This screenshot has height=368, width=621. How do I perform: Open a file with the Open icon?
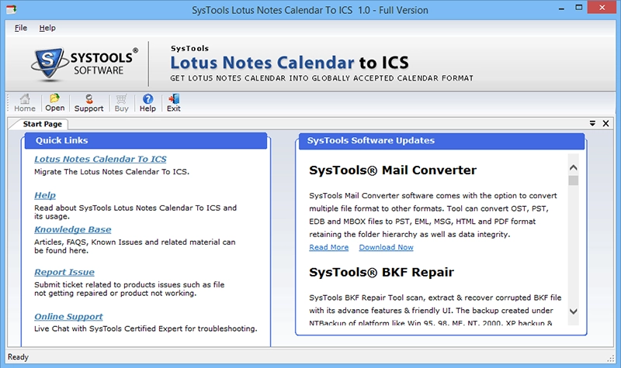(x=54, y=103)
